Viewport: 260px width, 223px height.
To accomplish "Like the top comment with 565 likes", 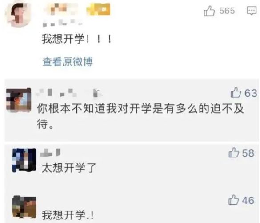I will click(209, 11).
